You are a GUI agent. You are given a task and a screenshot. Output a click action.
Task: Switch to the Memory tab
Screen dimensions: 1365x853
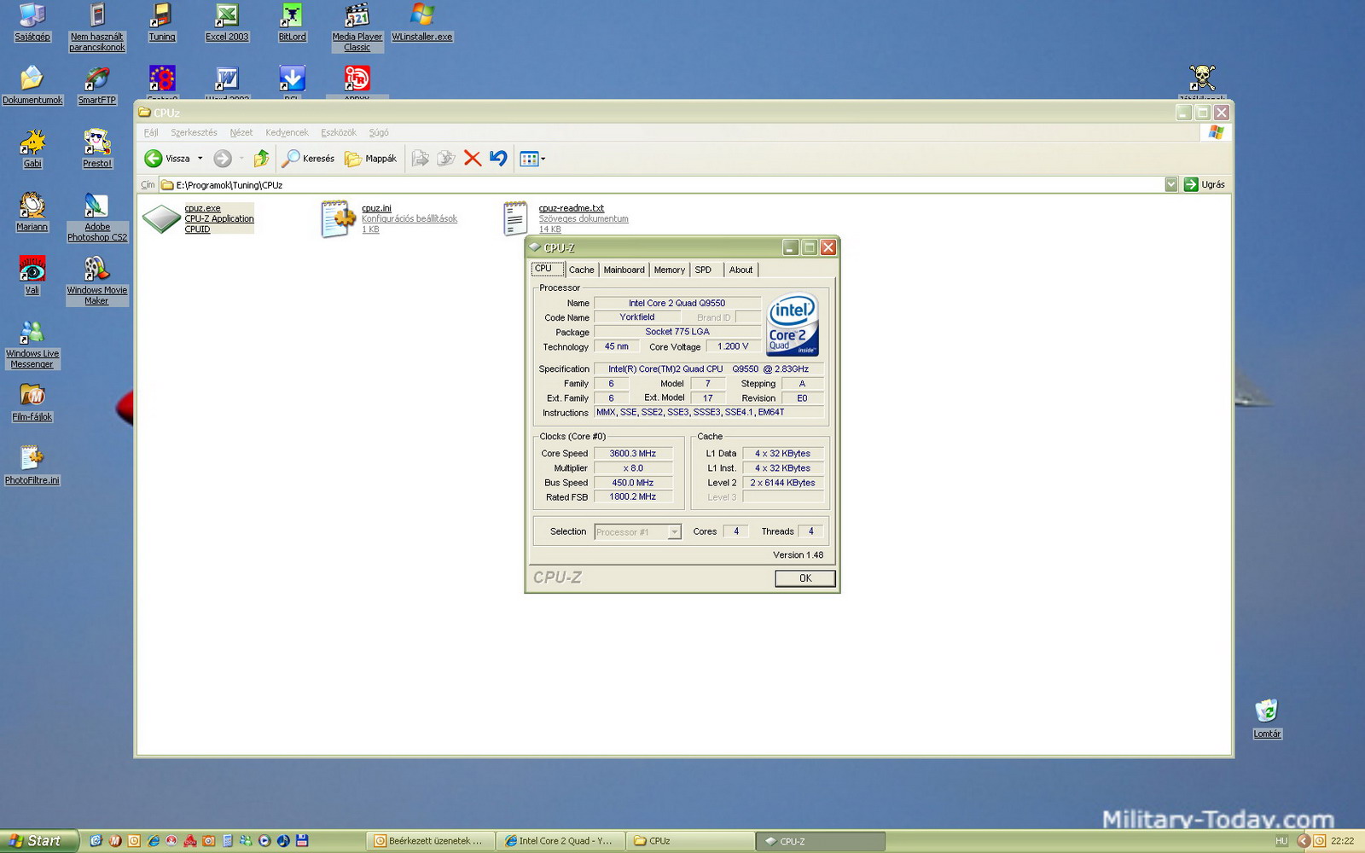point(669,270)
